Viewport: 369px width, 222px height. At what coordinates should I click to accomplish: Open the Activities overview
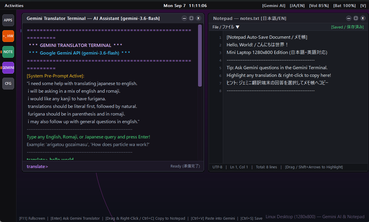click(x=14, y=6)
